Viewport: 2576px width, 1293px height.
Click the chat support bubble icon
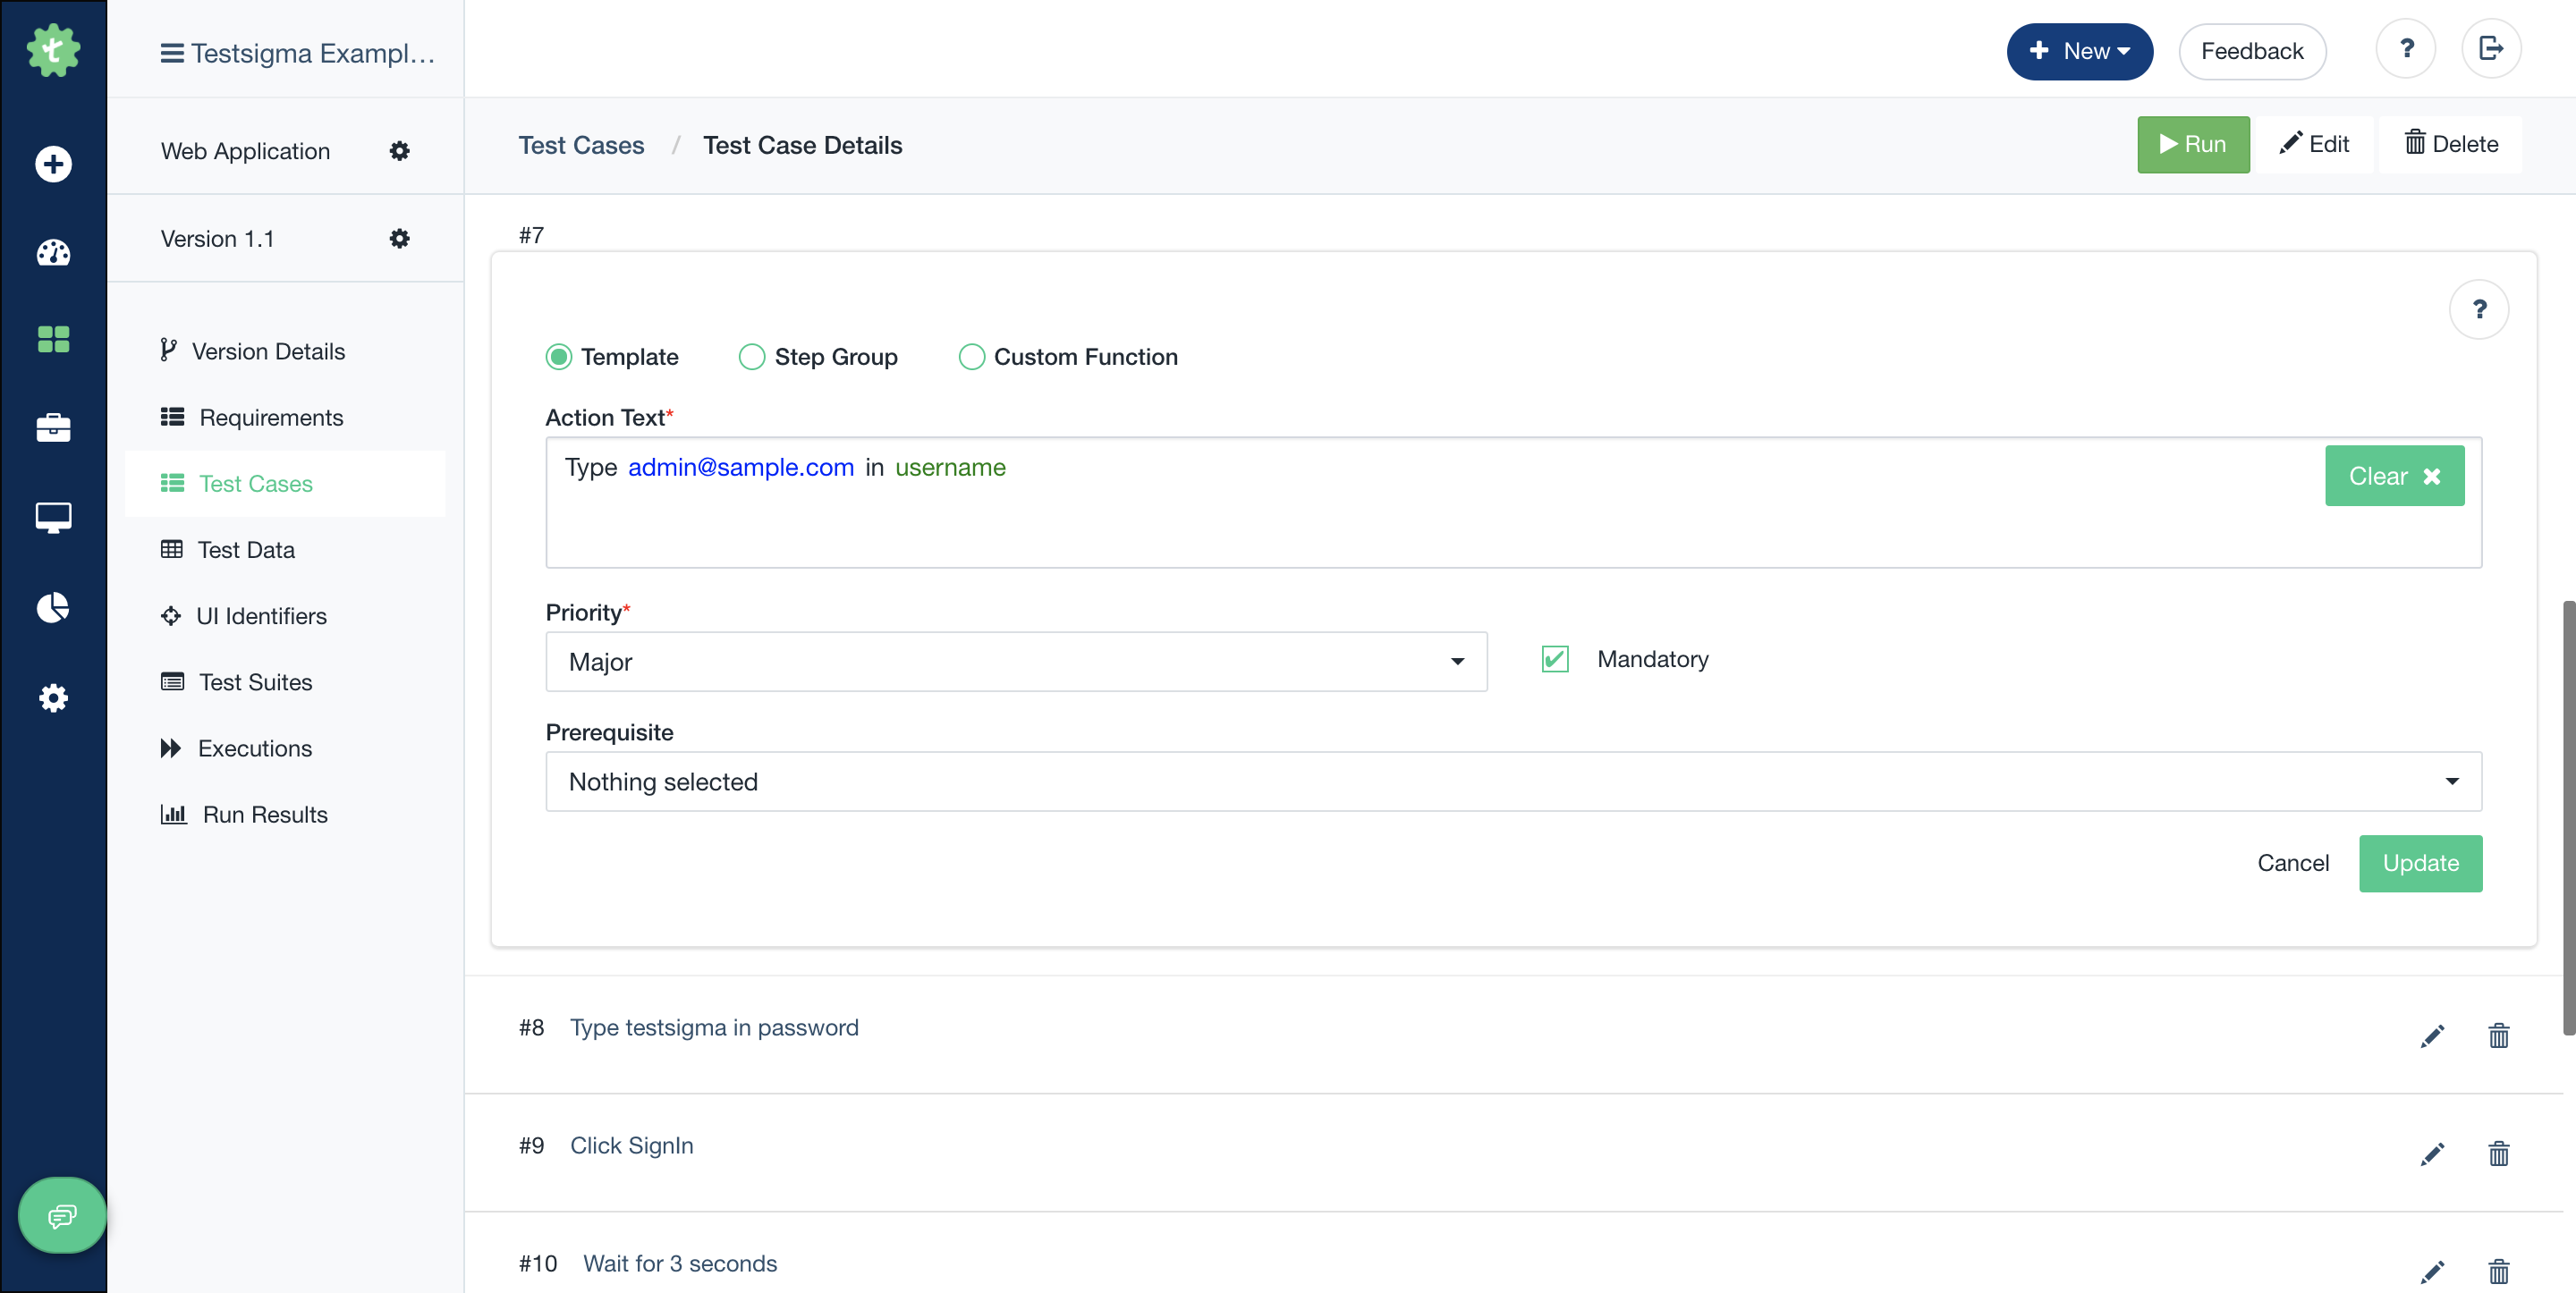(62, 1215)
